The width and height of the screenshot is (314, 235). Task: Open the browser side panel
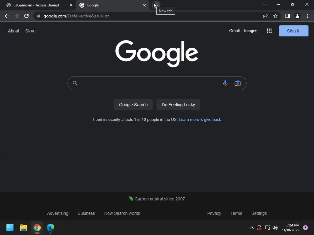[x=288, y=16]
